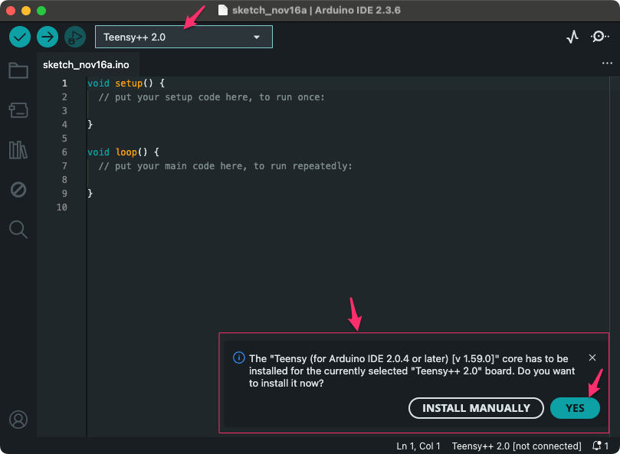Open the Serial Plotter
The height and width of the screenshot is (454, 620).
click(x=572, y=37)
